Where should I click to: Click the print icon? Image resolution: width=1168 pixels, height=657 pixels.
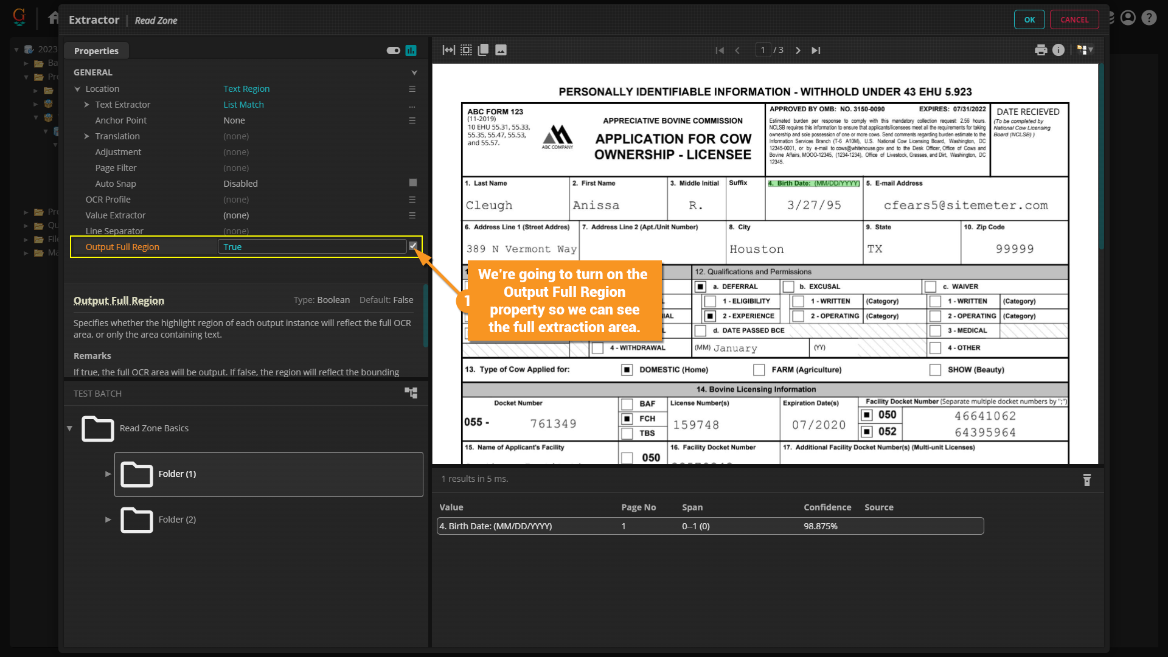click(1041, 50)
